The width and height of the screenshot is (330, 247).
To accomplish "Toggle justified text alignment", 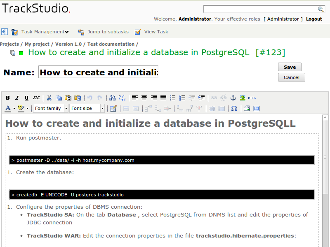I will tap(163, 98).
